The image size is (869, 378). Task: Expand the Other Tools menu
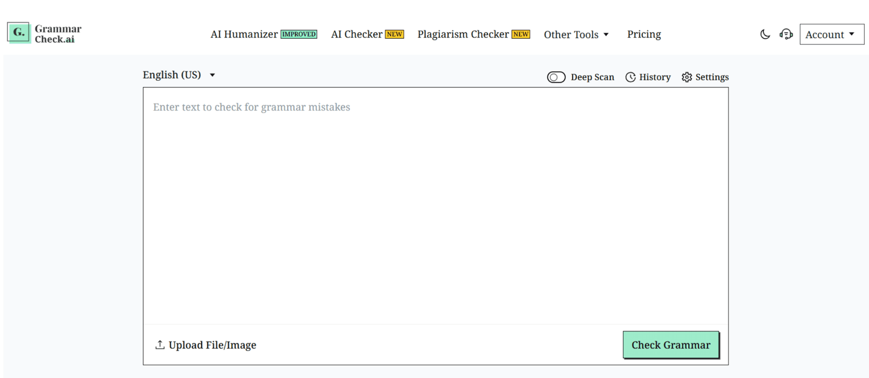(576, 35)
